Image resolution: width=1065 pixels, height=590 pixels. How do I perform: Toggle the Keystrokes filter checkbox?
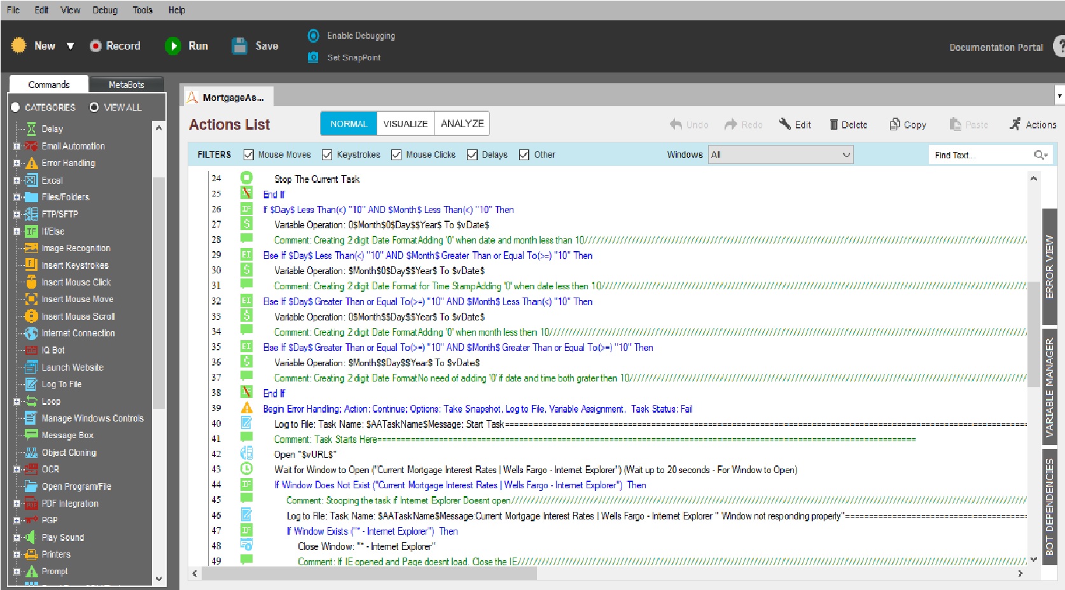click(x=327, y=154)
